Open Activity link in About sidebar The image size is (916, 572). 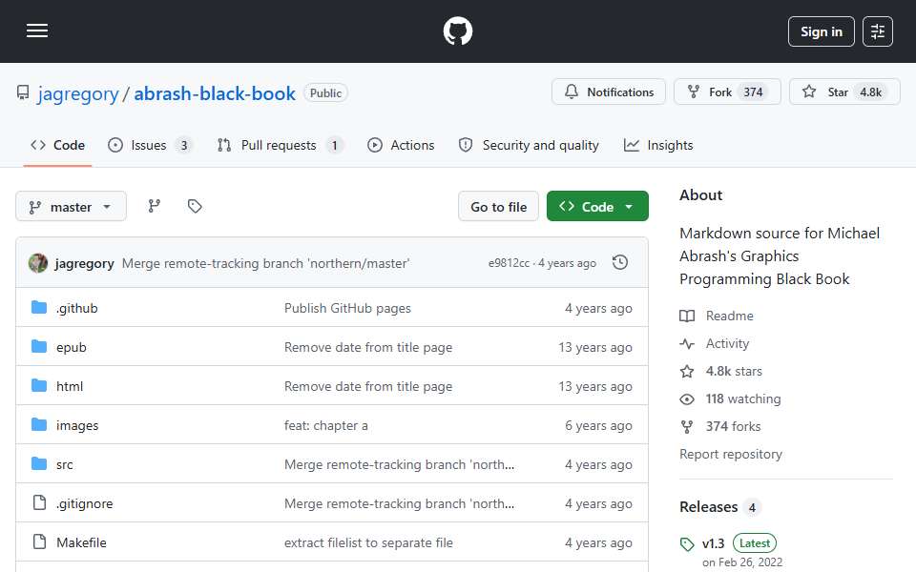(x=715, y=344)
